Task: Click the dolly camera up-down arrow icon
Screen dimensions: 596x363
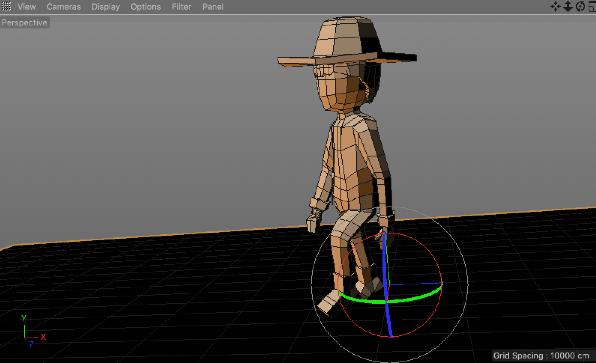Action: pos(568,7)
